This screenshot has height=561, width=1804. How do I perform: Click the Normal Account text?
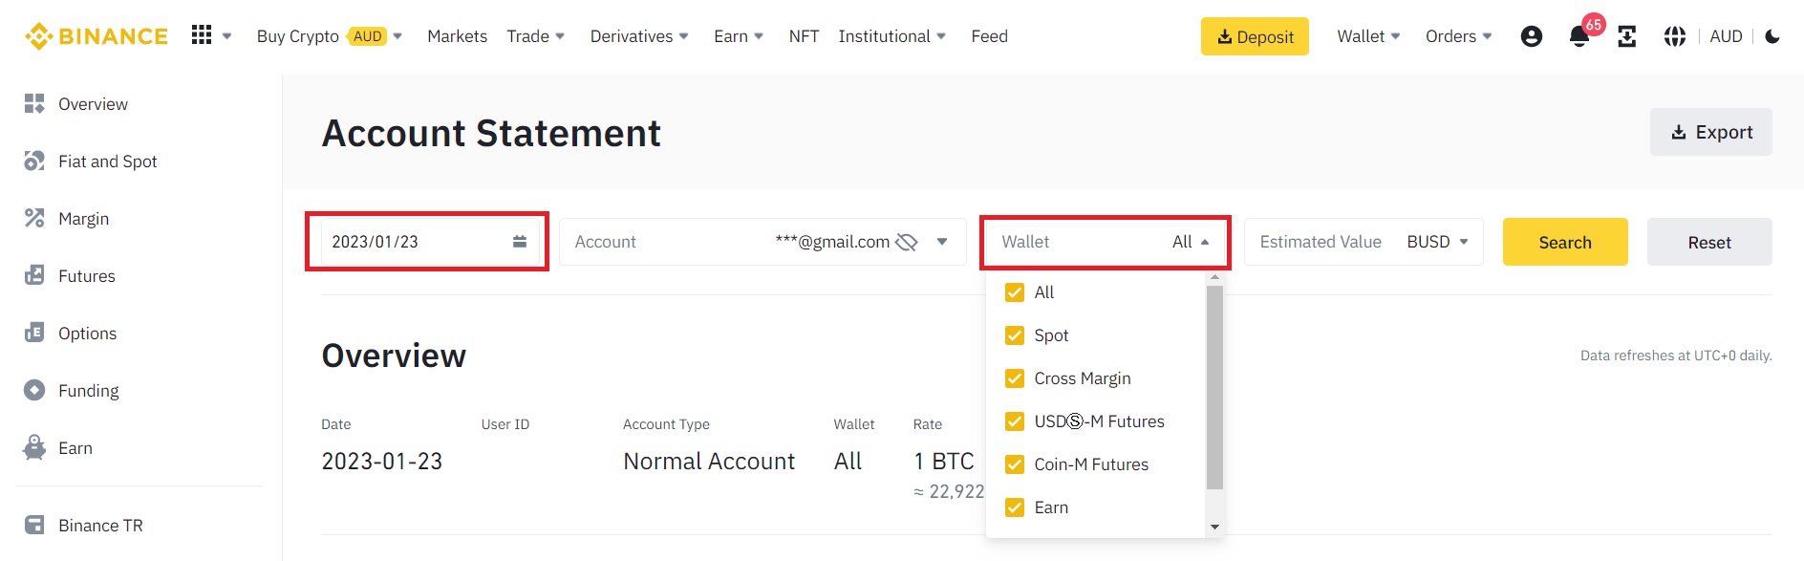708,462
